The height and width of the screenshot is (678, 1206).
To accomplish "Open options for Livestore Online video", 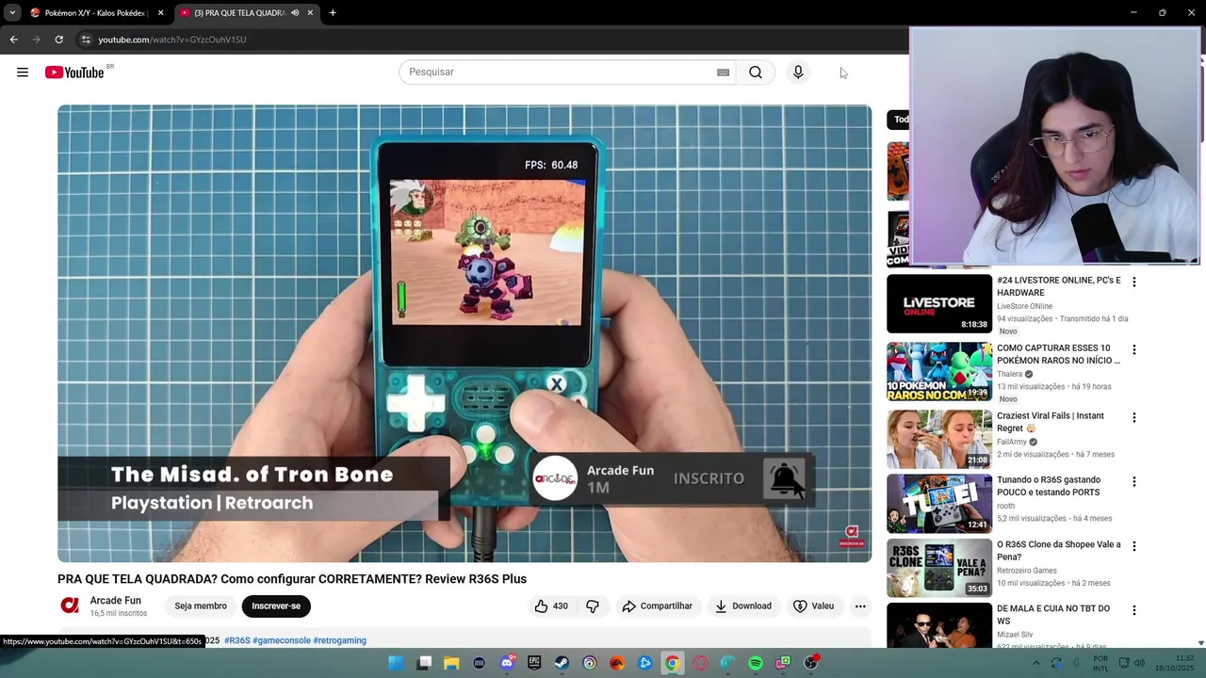I will pyautogui.click(x=1134, y=282).
